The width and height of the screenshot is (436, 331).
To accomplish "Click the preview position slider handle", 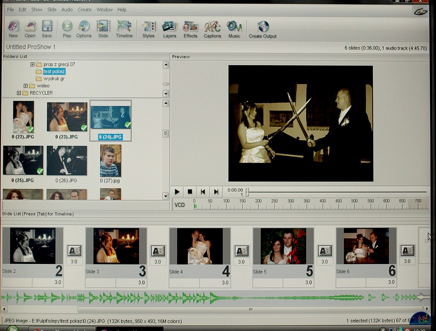I will pos(247,191).
